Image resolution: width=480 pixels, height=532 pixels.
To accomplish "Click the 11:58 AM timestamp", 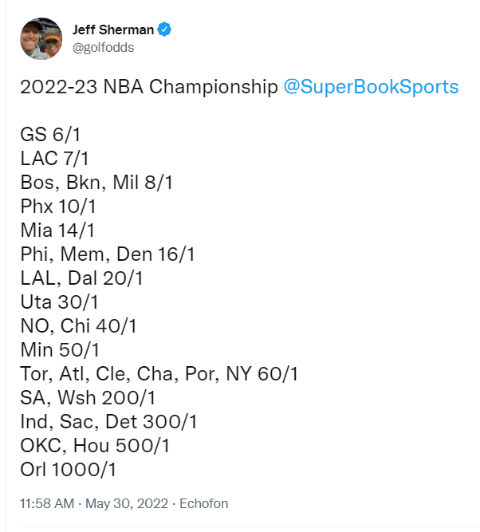I will (x=48, y=503).
